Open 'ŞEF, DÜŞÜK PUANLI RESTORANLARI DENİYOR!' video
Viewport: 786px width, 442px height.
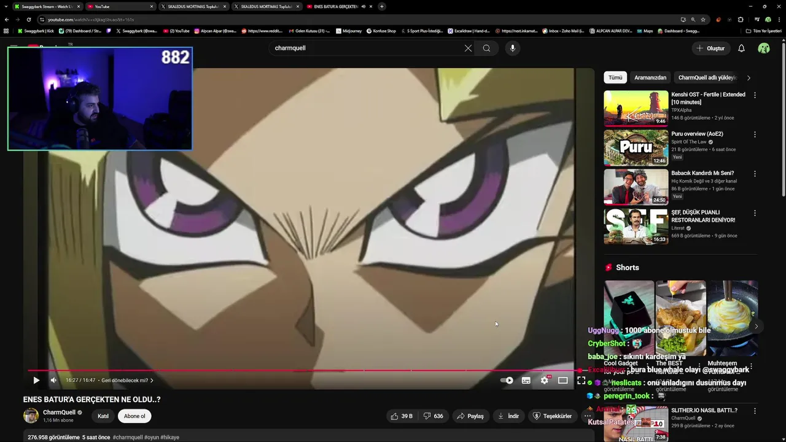636,227
